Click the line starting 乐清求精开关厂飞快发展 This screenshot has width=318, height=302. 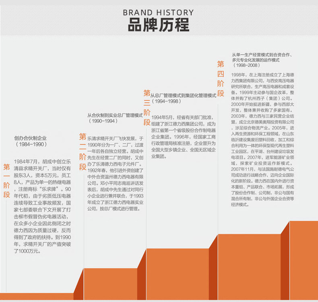(x=116, y=139)
